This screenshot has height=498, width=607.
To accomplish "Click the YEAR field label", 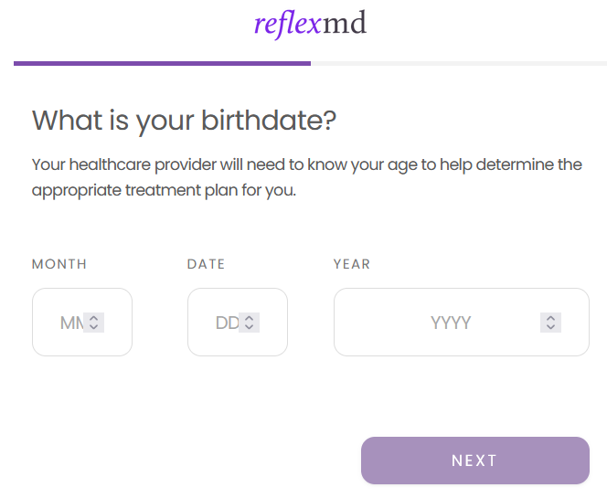I will click(352, 264).
